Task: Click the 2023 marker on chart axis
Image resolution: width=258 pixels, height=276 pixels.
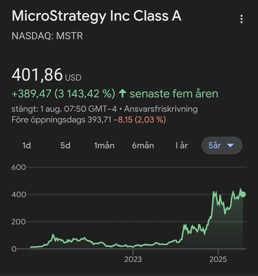Action: pos(133,259)
